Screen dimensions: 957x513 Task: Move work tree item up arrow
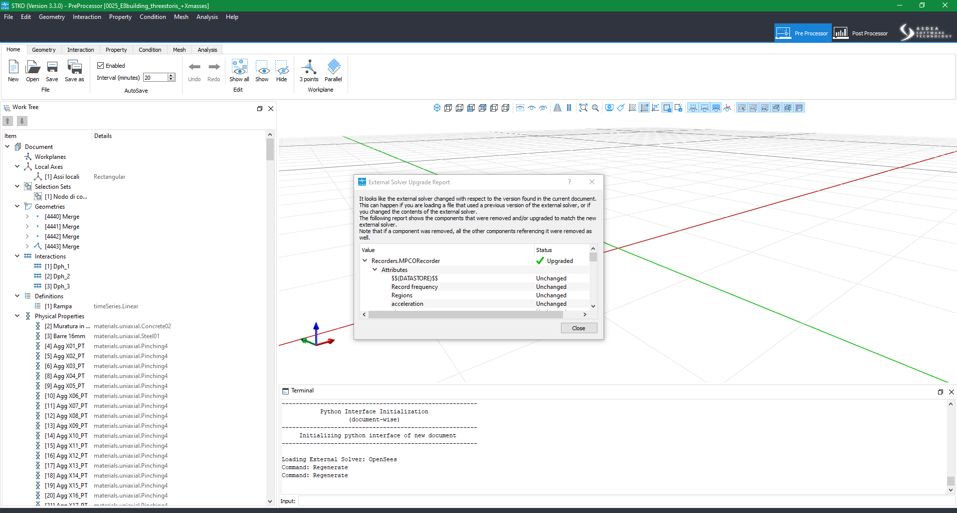[8, 121]
